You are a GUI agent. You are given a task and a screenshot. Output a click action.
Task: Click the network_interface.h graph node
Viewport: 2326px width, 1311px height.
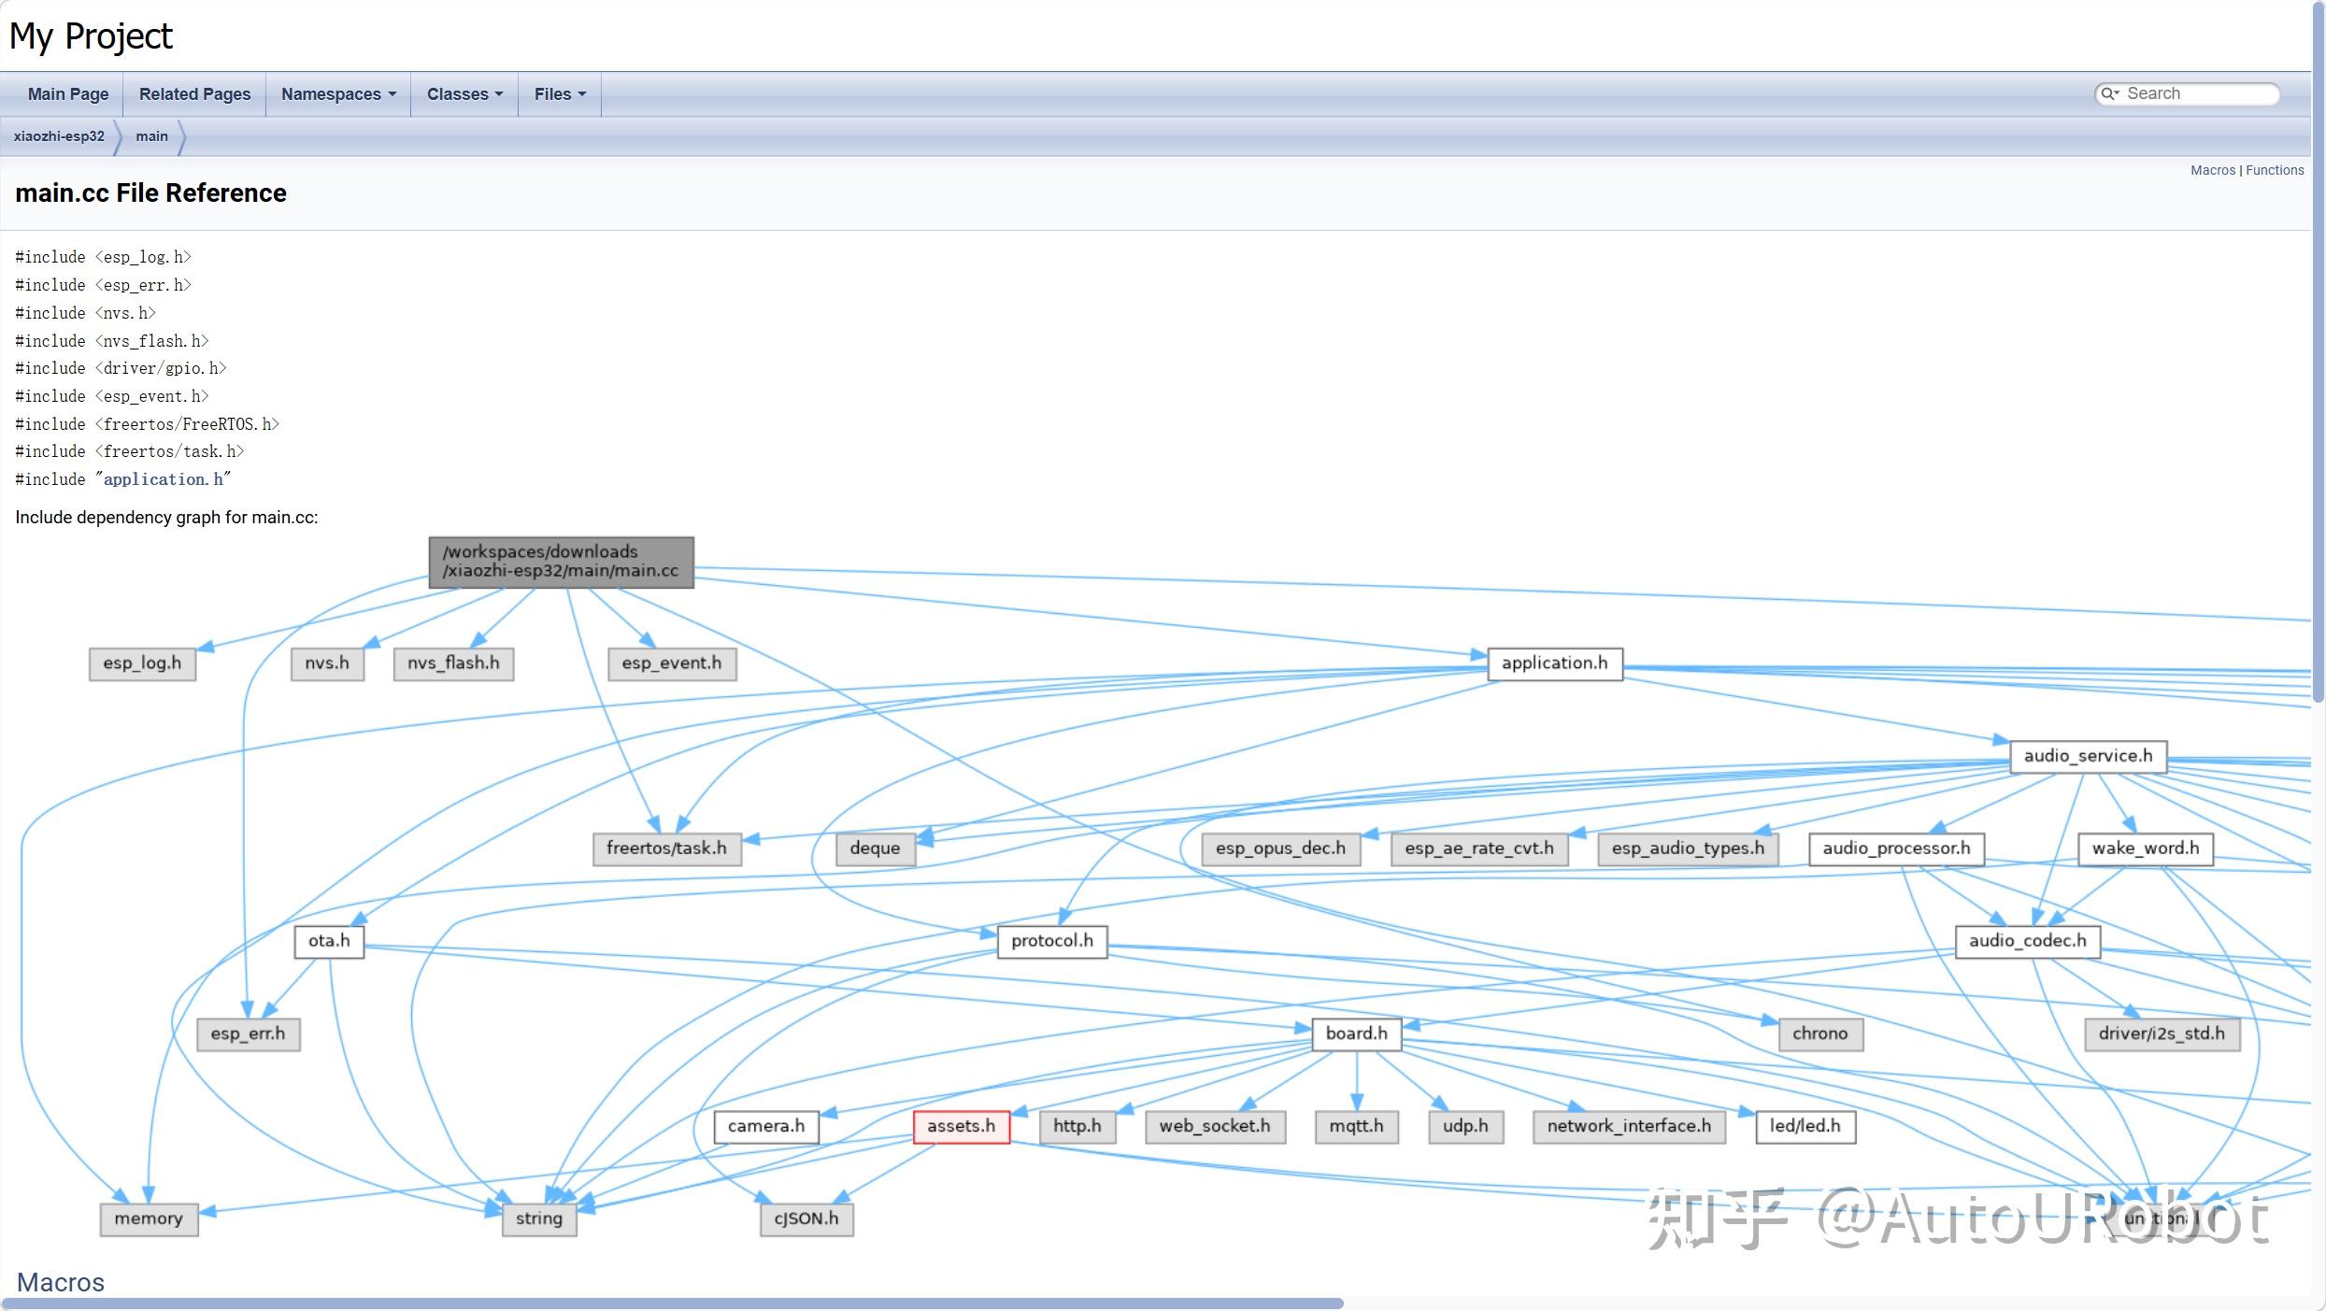click(x=1629, y=1126)
